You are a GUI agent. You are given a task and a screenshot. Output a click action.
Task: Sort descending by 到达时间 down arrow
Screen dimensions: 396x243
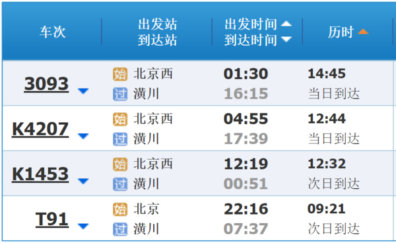286,40
